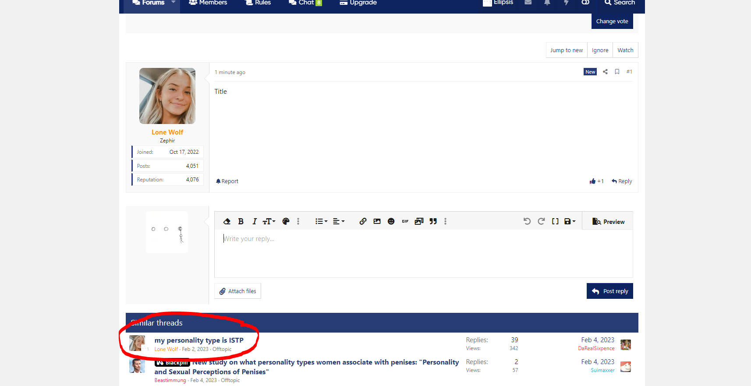
Task: Open the alerts bell icon
Action: [547, 3]
